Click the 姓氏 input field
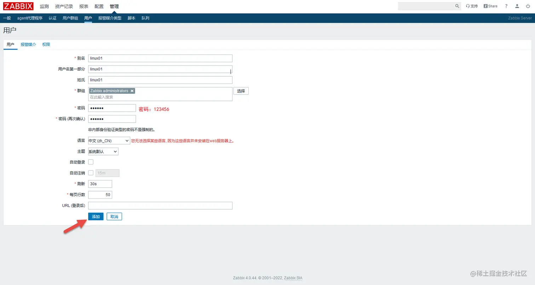 pyautogui.click(x=160, y=80)
